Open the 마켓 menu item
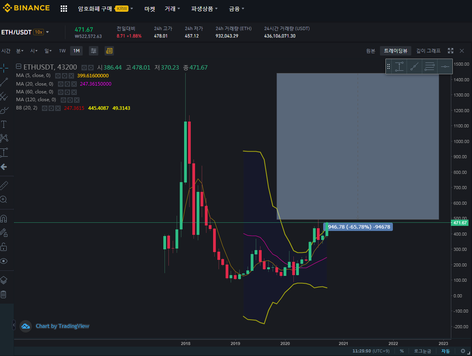 tap(150, 9)
